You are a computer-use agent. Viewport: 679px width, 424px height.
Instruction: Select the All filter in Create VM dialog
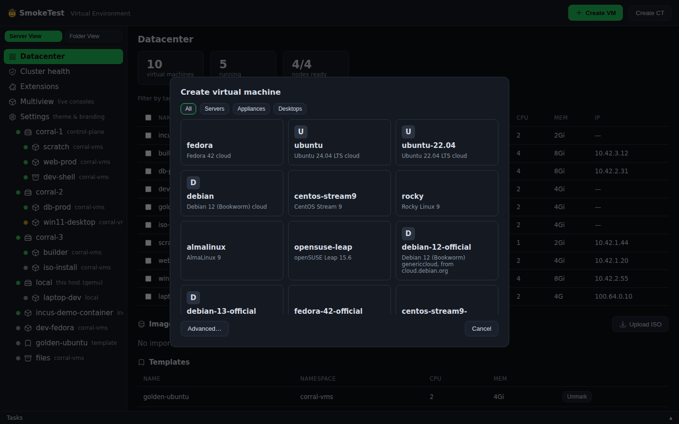click(188, 109)
